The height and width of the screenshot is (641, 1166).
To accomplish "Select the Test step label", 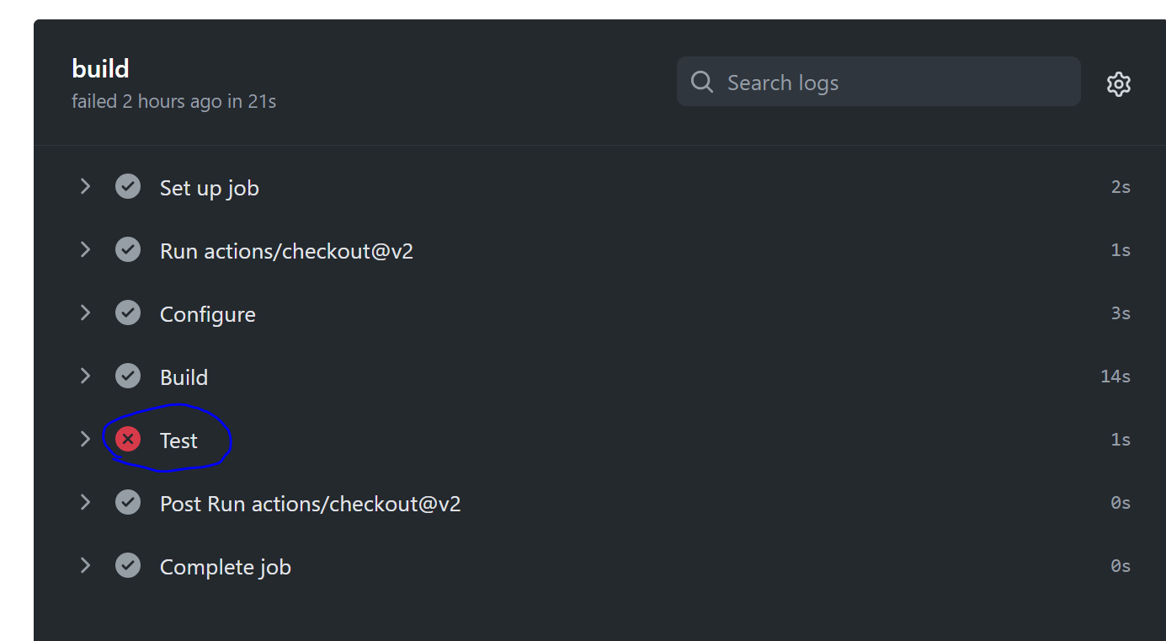I will [178, 439].
